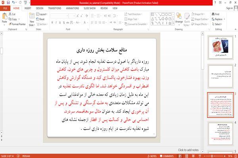Viewport: 238px width, 158px height.
Task: Click the Cut scissors icon
Action: (10, 14)
